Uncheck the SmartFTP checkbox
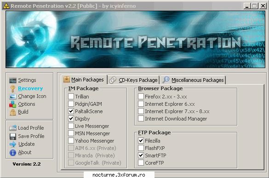This screenshot has width=269, height=178. coord(141,155)
